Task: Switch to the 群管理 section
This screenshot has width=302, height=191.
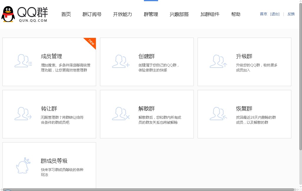Action: pos(151,14)
